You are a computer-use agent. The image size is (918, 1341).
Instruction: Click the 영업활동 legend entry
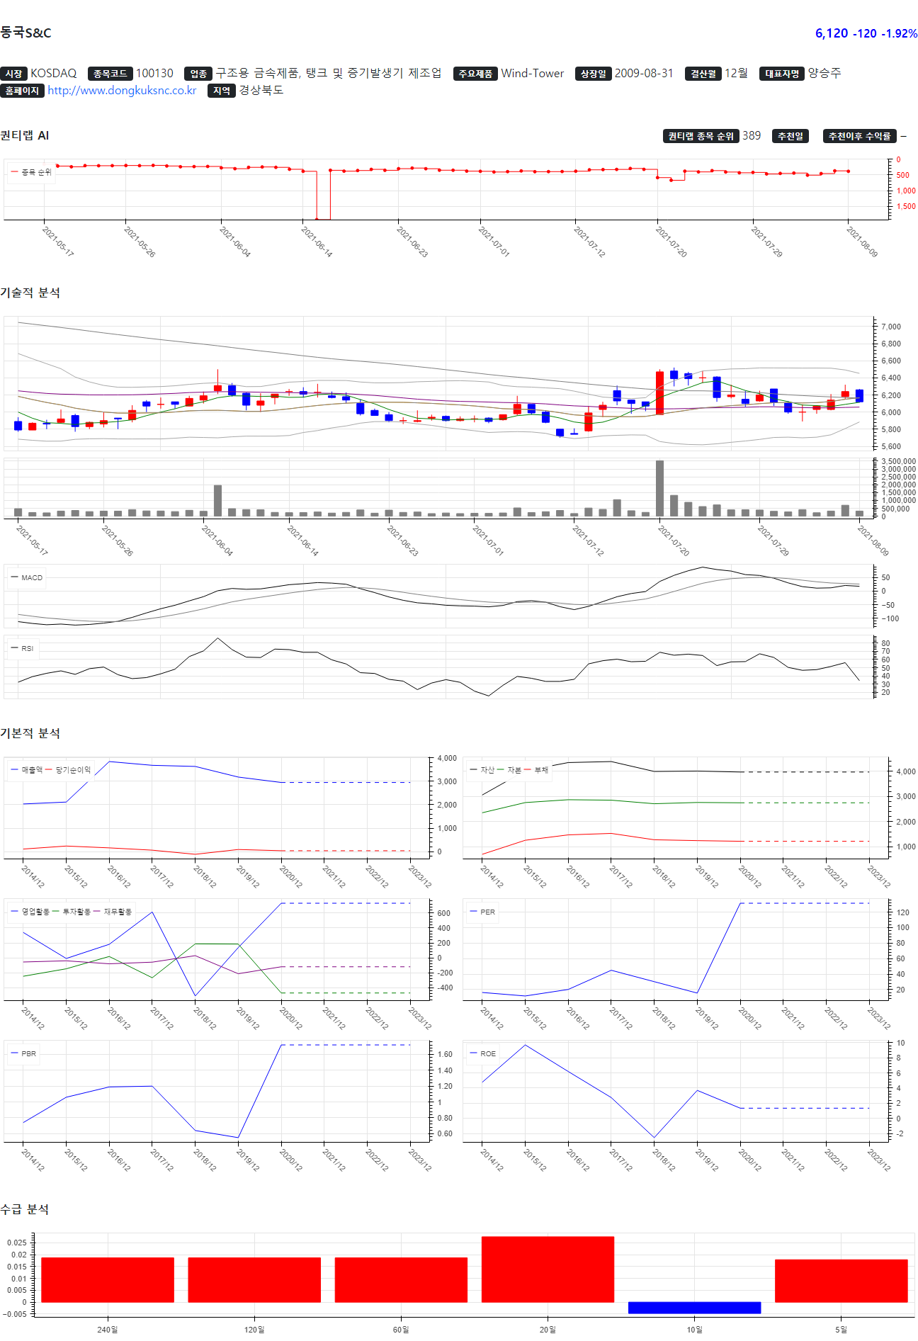[30, 912]
